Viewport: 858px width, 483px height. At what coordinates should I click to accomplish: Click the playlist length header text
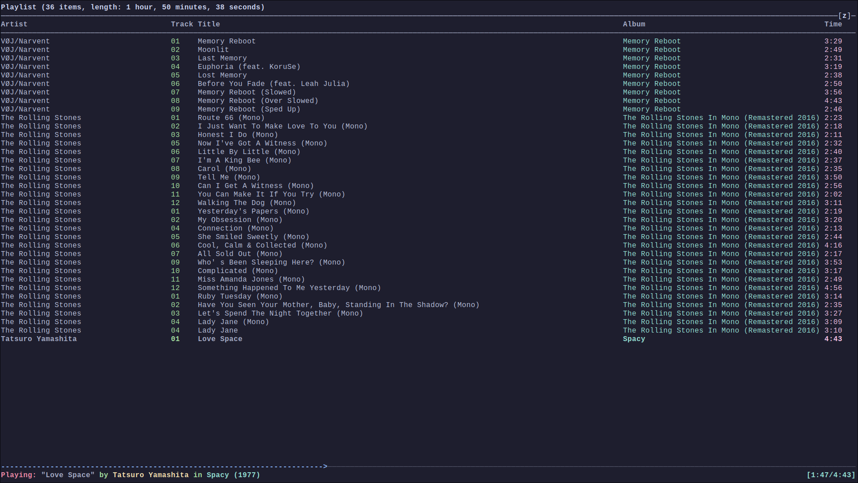point(132,7)
